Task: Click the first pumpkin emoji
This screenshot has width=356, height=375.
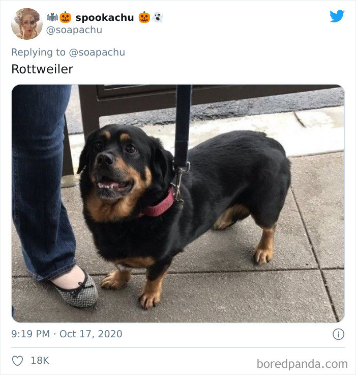Action: click(x=66, y=17)
